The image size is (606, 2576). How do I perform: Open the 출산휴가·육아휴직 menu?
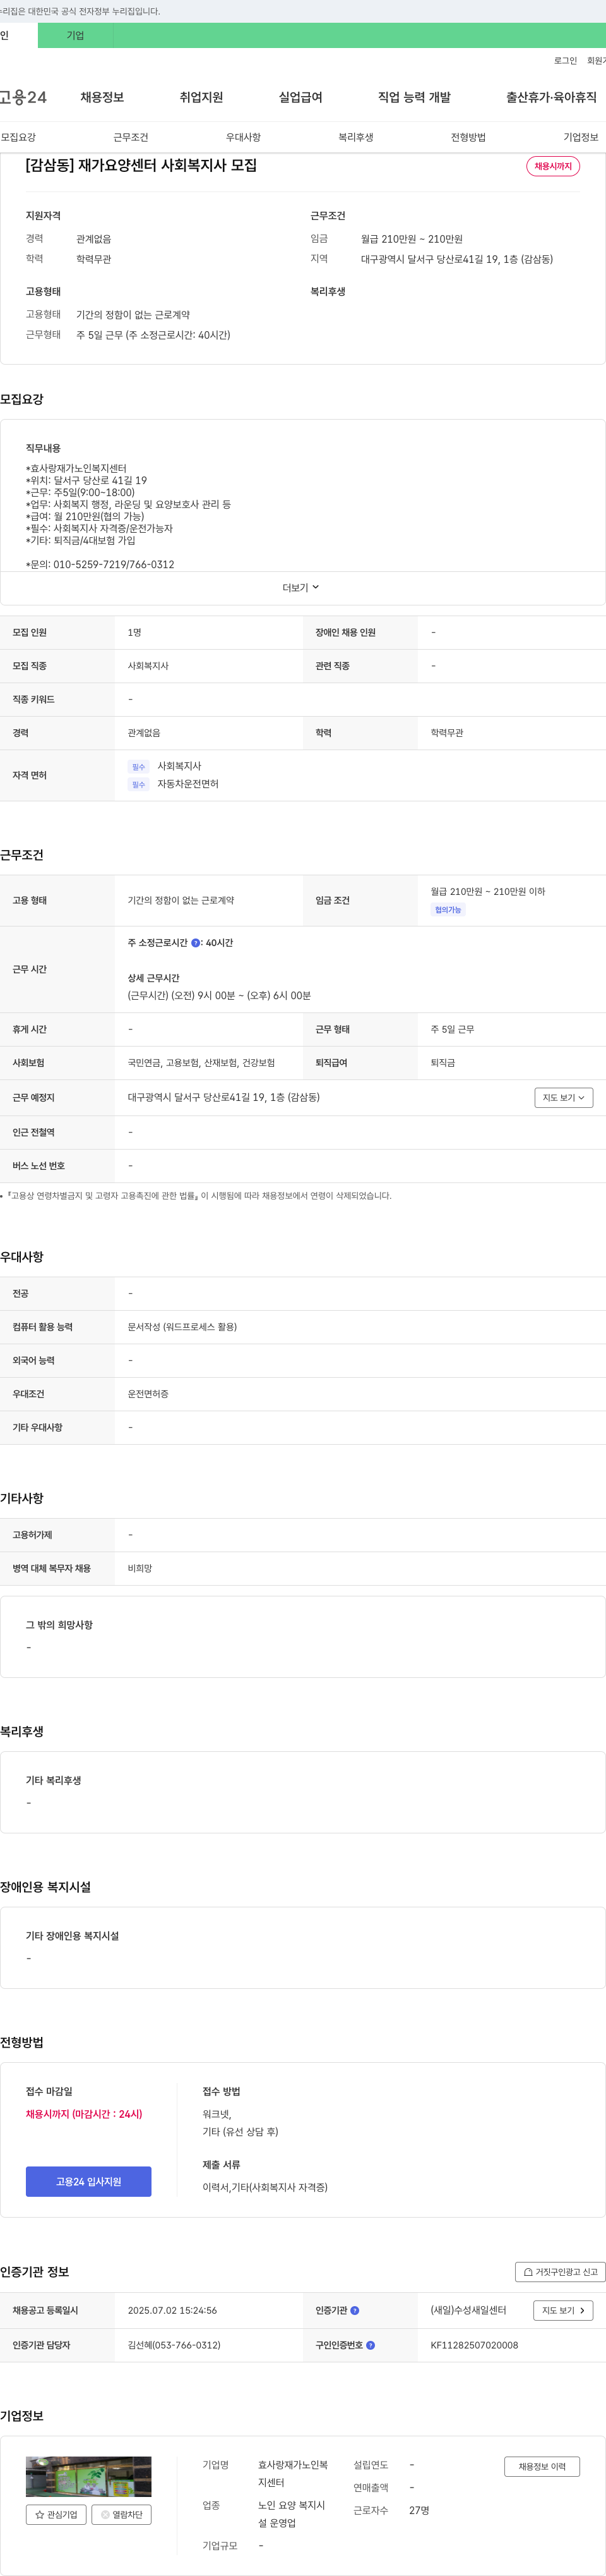[551, 97]
